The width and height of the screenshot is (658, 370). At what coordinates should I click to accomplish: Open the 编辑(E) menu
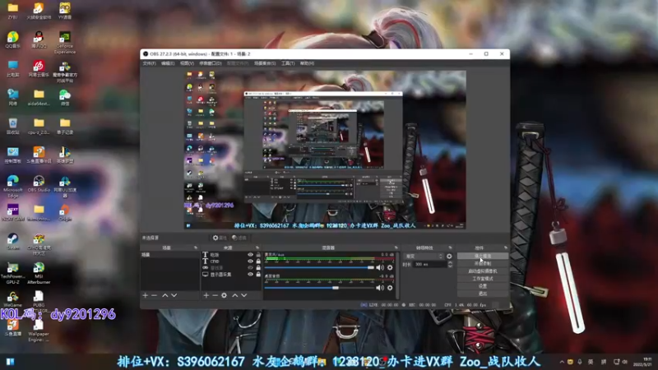click(168, 63)
